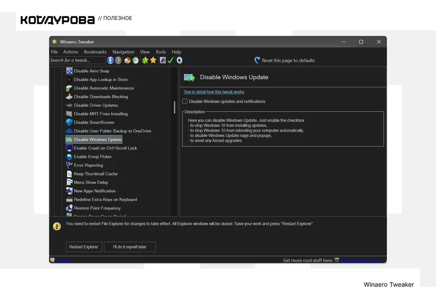Select 'Disable SmartScreen' entry
This screenshot has width=436, height=299.
pyautogui.click(x=94, y=122)
